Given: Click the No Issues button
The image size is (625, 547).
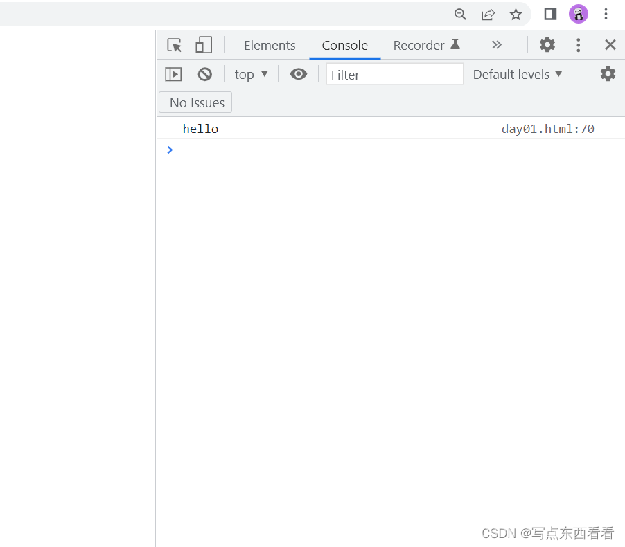Looking at the screenshot, I should (195, 102).
